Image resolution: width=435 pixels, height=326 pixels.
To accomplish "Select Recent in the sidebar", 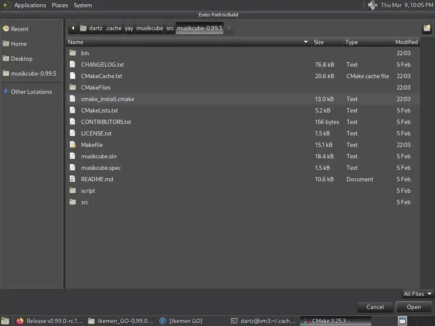I will click(32, 29).
